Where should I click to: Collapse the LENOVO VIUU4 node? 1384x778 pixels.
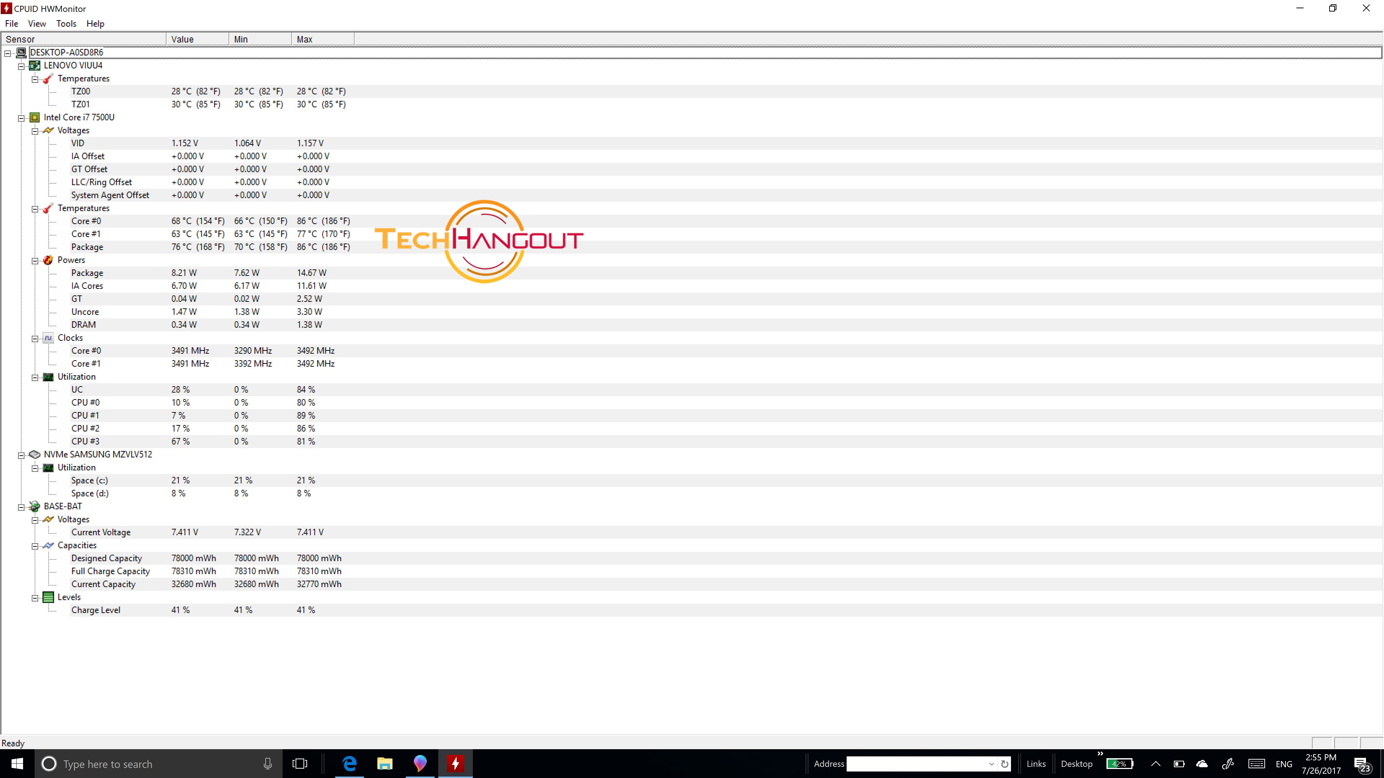pyautogui.click(x=22, y=66)
